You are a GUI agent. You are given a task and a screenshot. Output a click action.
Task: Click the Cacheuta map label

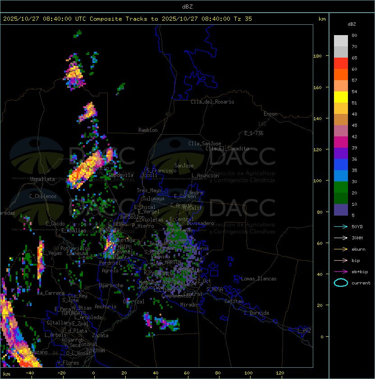coord(77,253)
